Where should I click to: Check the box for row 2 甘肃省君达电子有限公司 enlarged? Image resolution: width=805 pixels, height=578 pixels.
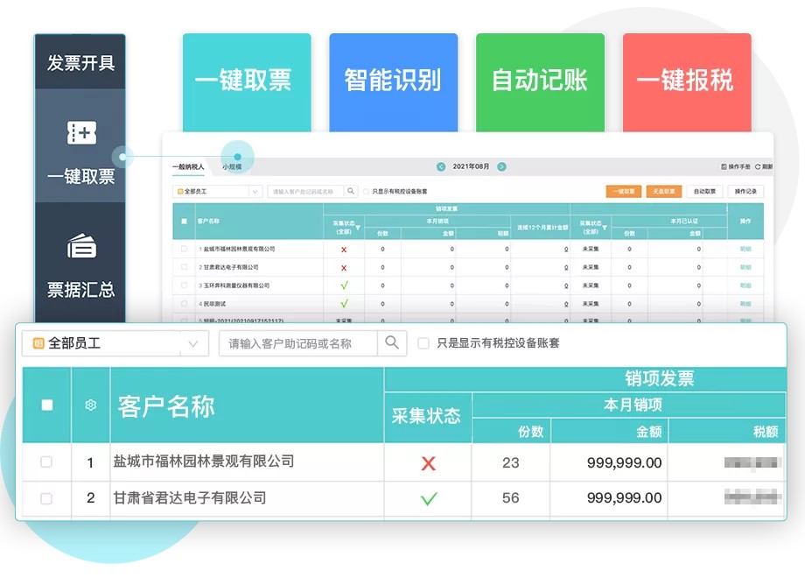(46, 497)
